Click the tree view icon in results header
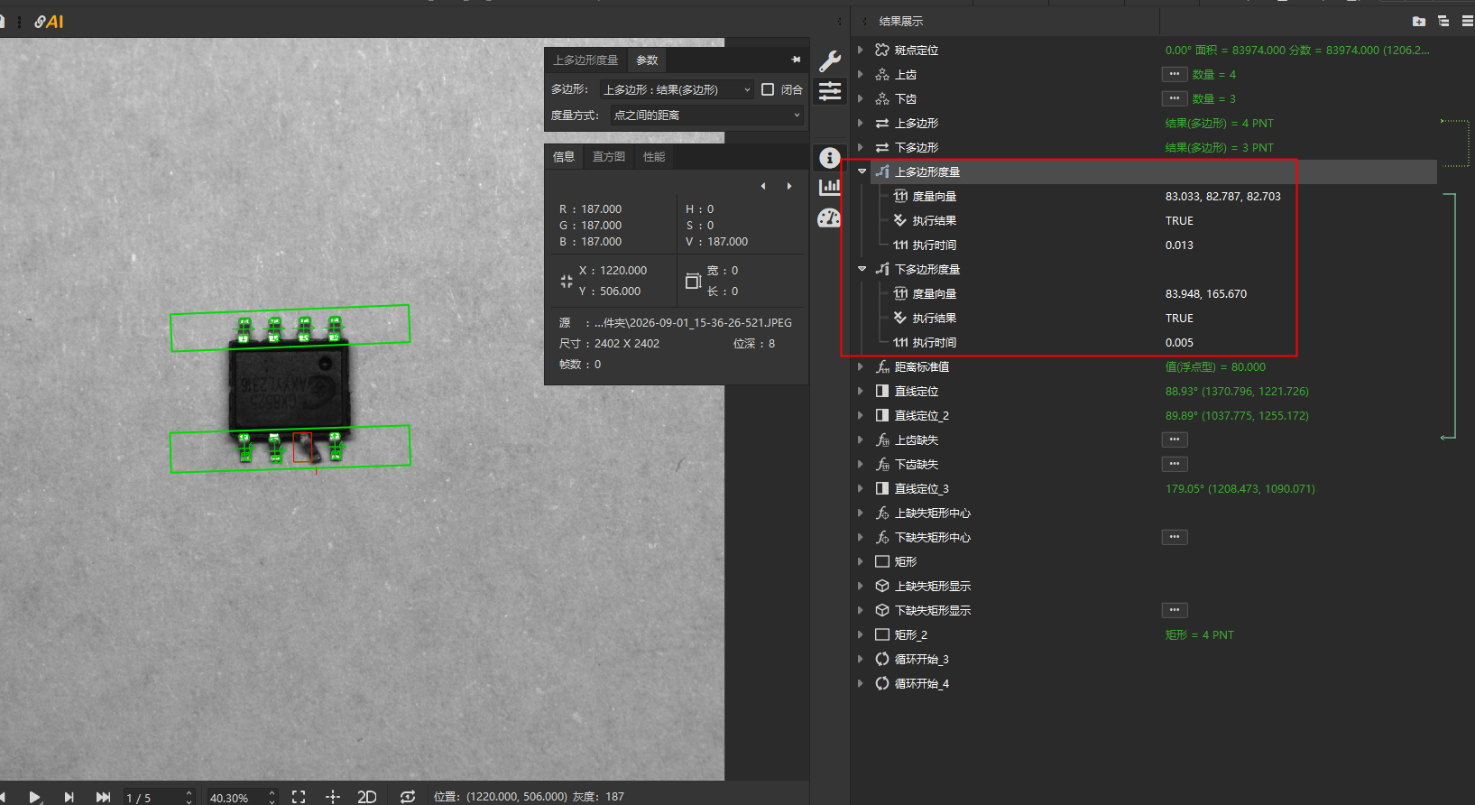Screen dimensions: 1475x805 1443,21
